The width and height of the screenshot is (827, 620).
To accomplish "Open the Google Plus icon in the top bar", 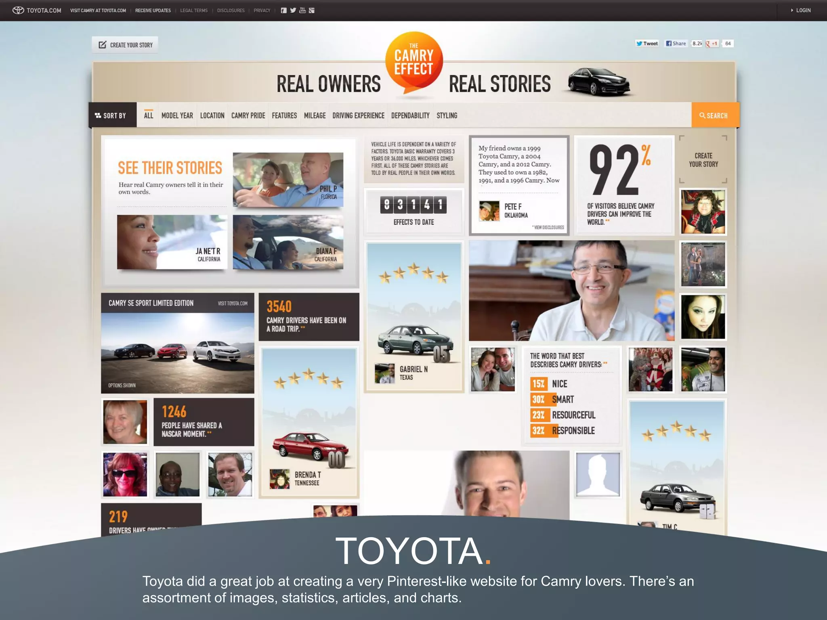I will click(x=312, y=10).
